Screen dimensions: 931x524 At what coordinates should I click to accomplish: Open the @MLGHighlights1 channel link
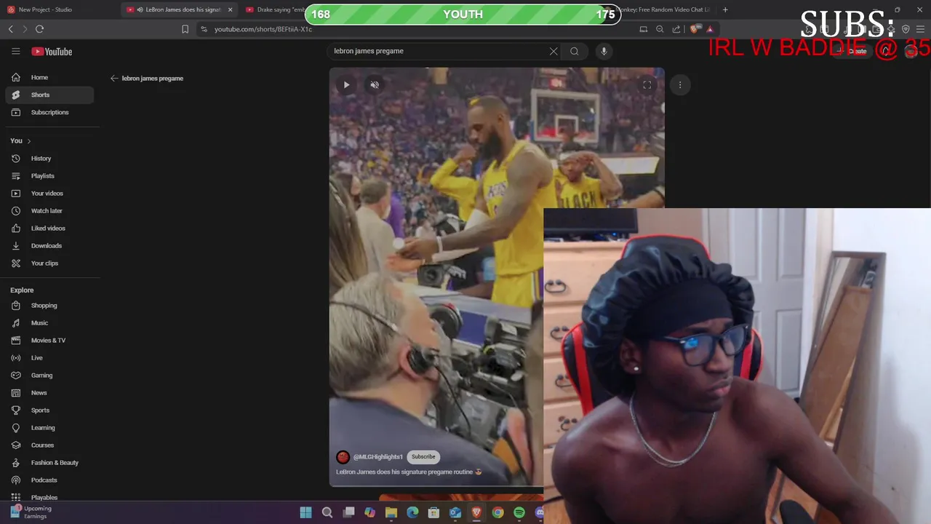tap(377, 457)
